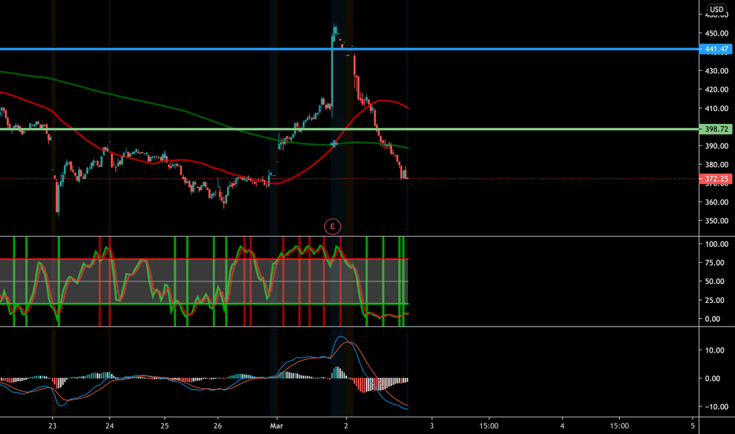Click the green horizontal line at 398.72
The height and width of the screenshot is (434, 735).
(x=349, y=129)
